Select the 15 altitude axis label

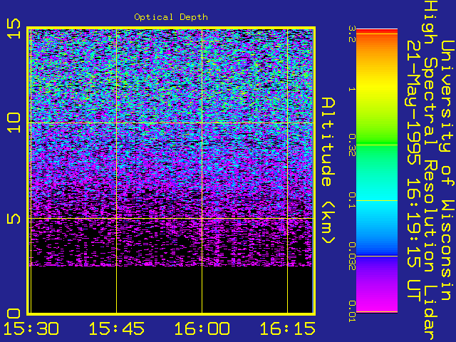pos(14,28)
